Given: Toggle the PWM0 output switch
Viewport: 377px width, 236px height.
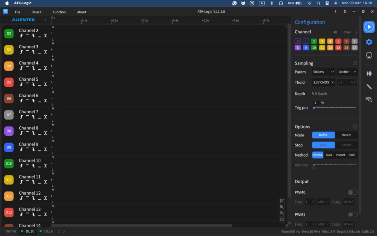Looking at the screenshot, I should (353, 192).
